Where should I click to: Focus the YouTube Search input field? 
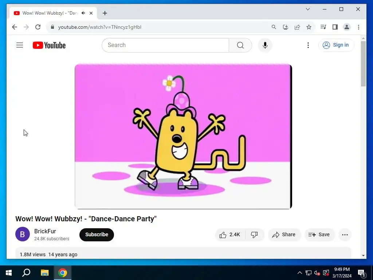[165, 45]
